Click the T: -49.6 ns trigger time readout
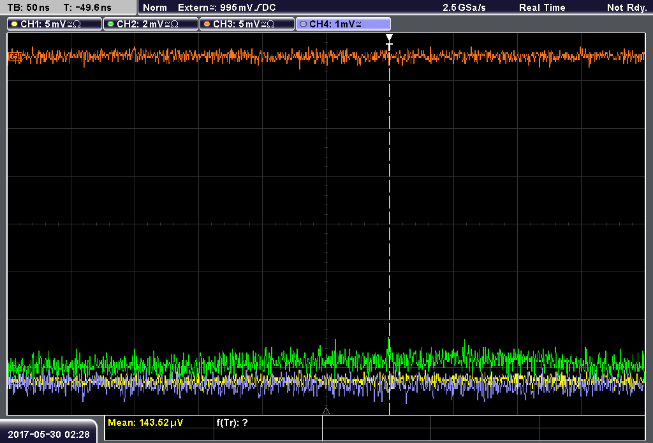The width and height of the screenshot is (653, 443). (x=87, y=8)
